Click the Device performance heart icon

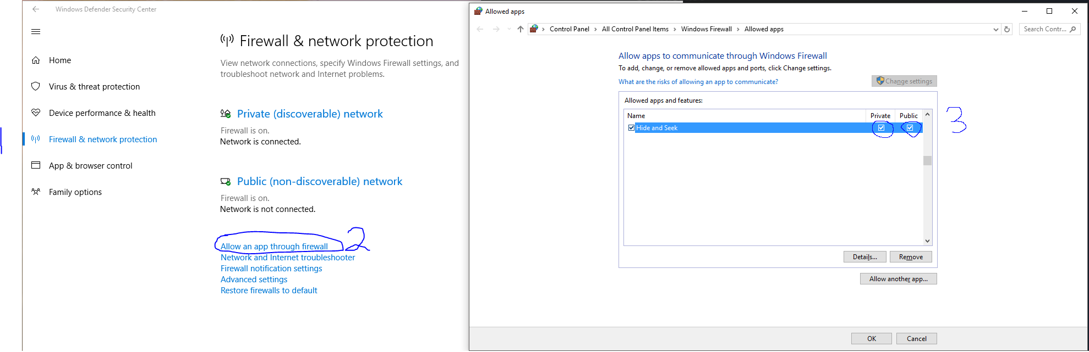click(36, 113)
